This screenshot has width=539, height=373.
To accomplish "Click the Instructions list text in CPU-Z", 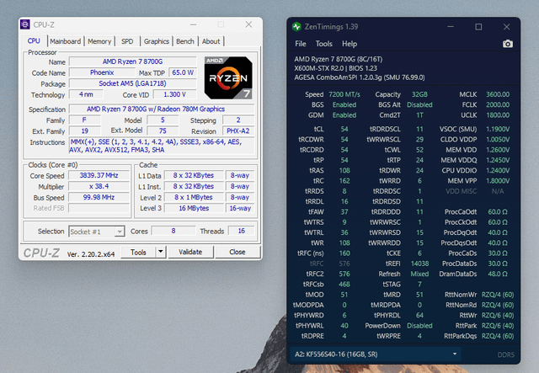I will click(x=157, y=146).
